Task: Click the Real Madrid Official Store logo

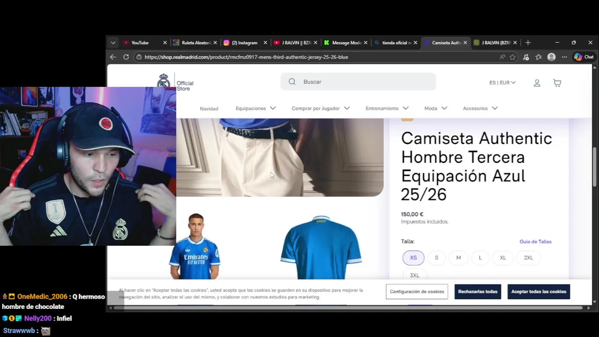Action: tap(175, 82)
